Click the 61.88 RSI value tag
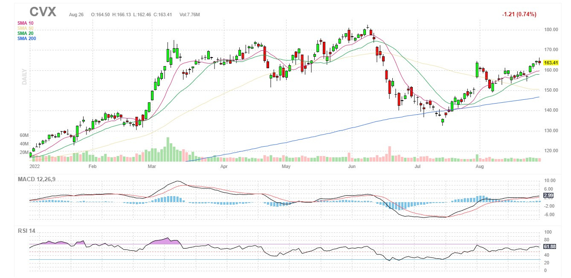This screenshot has height=278, width=571. tap(551, 246)
